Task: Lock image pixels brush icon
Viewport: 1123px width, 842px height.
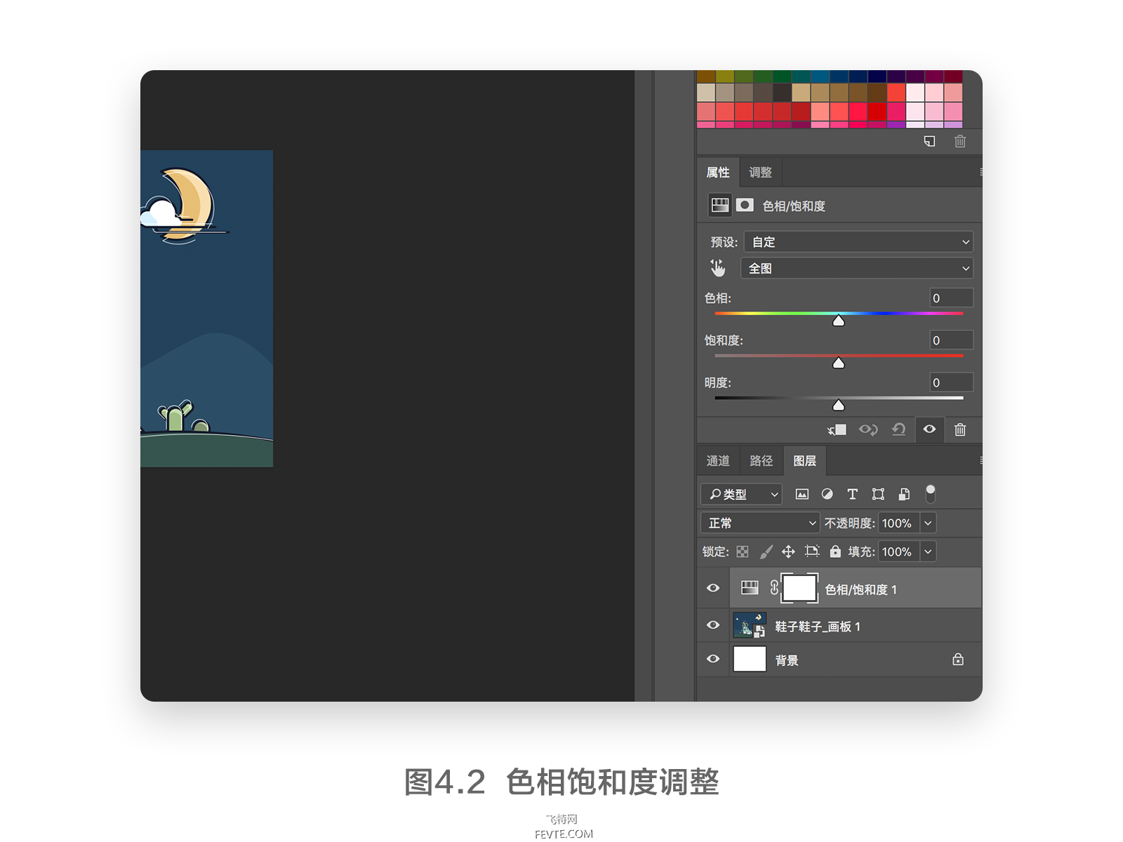Action: (x=766, y=552)
